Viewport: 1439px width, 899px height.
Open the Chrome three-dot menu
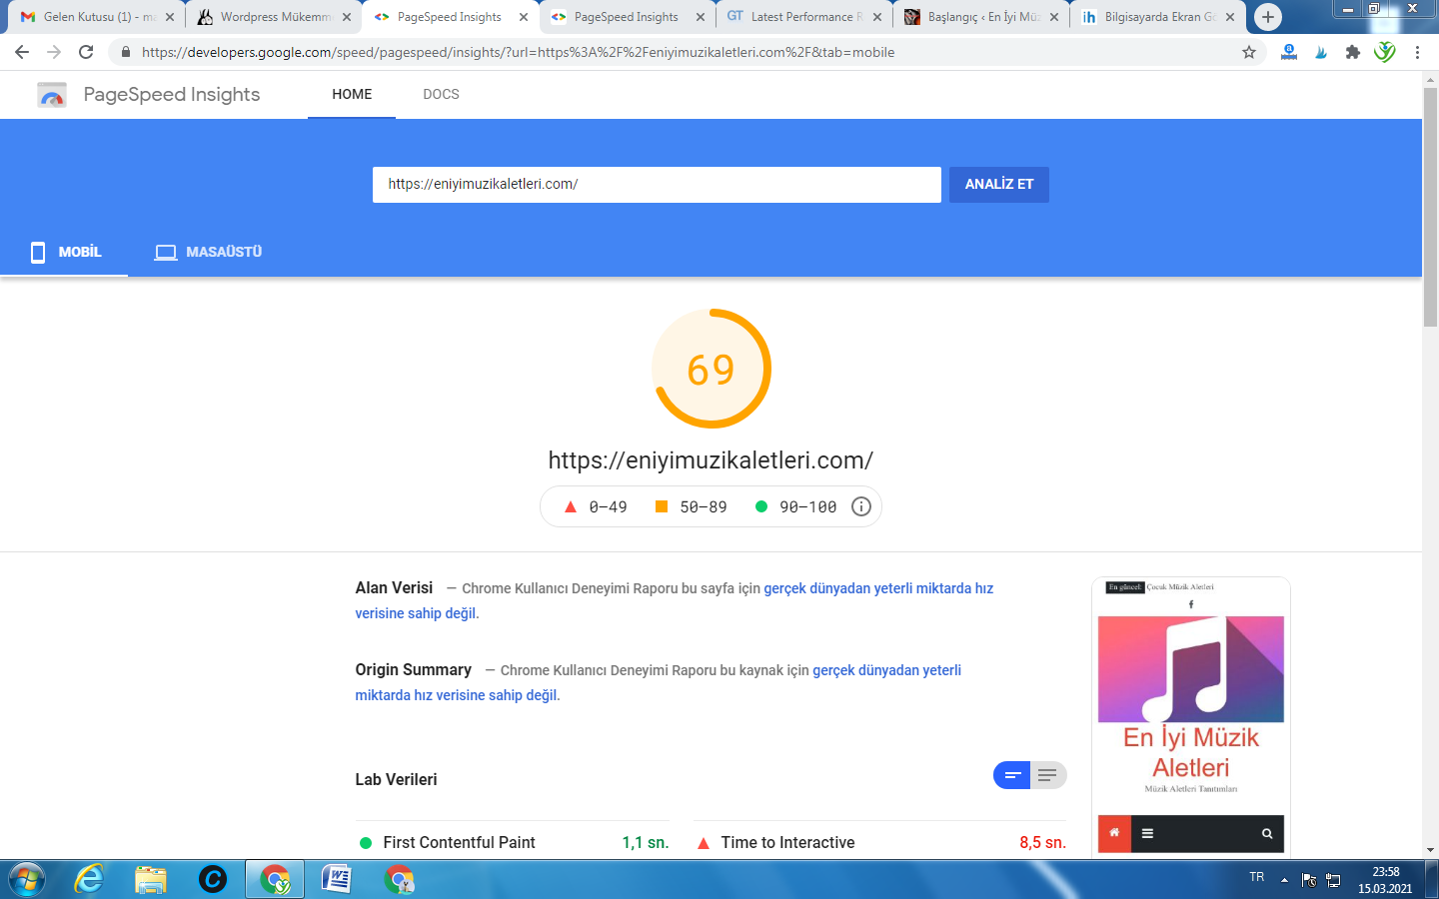tap(1417, 52)
